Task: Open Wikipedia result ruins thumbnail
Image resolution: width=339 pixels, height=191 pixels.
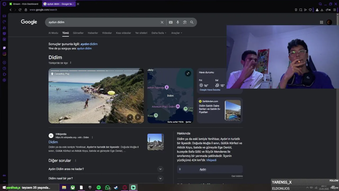Action: click(155, 142)
